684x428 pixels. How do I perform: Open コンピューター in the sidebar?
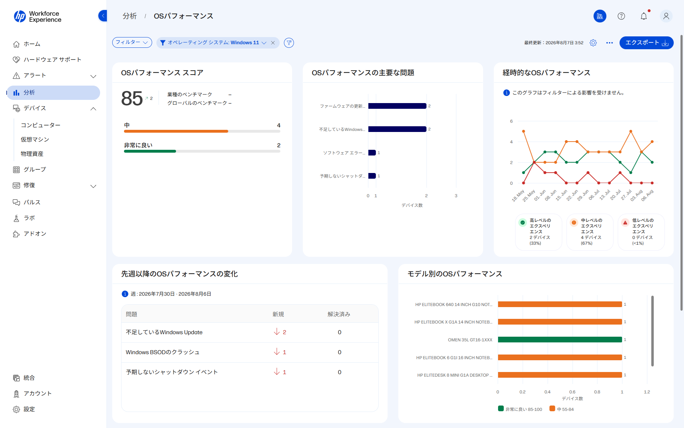coord(41,125)
